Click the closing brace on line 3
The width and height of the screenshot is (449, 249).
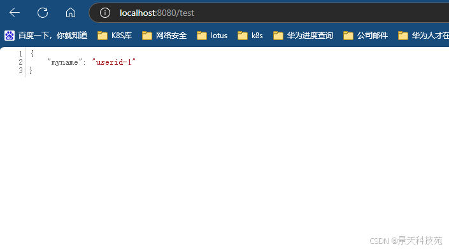coord(31,71)
